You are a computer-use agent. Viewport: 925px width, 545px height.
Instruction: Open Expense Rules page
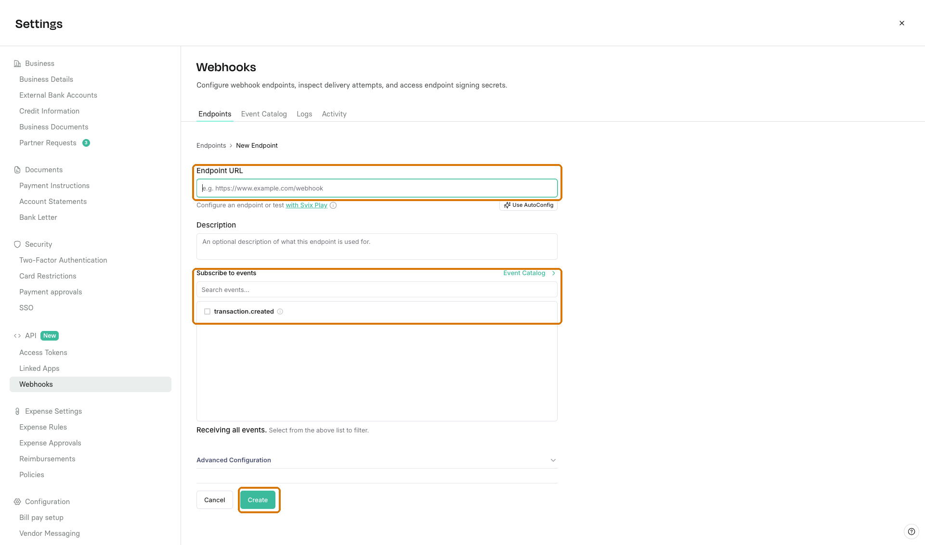pos(43,427)
